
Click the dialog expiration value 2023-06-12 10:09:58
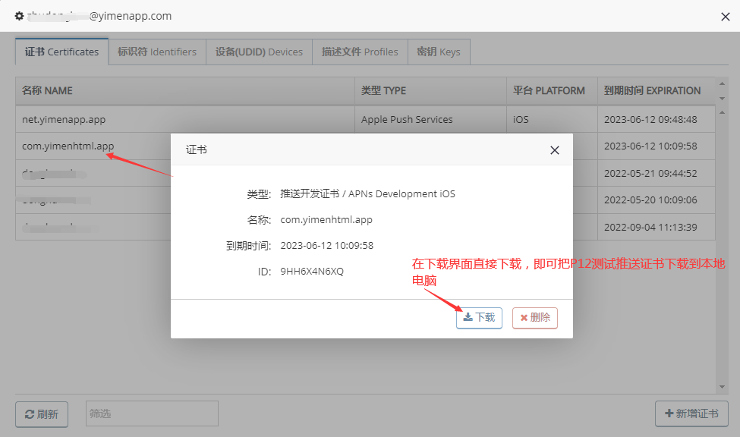(326, 245)
